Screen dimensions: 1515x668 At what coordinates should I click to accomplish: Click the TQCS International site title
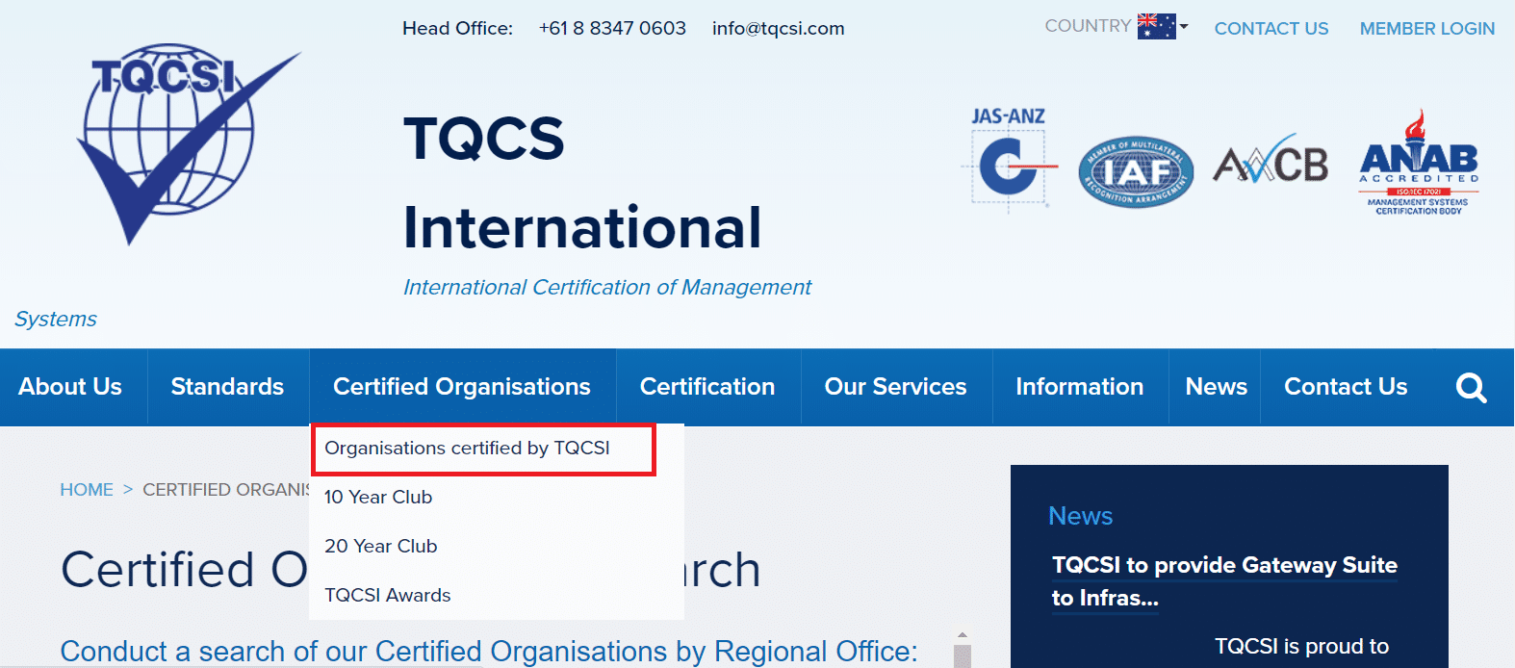(x=582, y=183)
